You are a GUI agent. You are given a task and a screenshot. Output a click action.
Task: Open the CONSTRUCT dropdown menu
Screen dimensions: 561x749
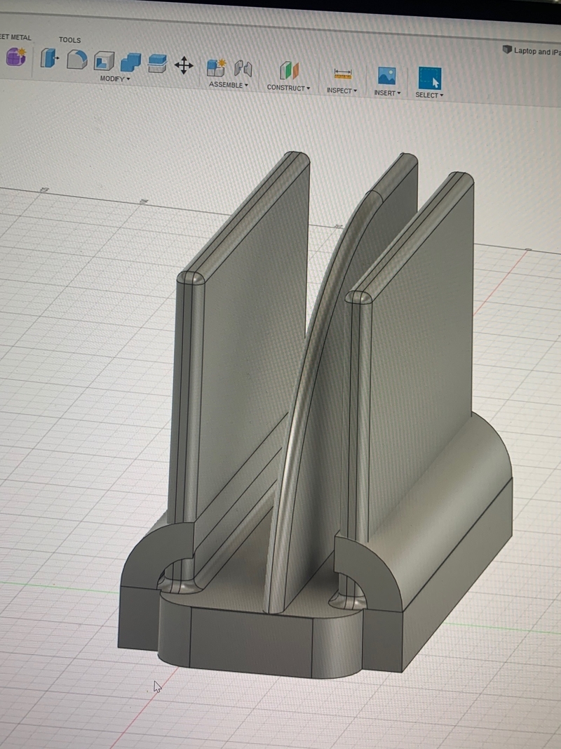point(289,88)
